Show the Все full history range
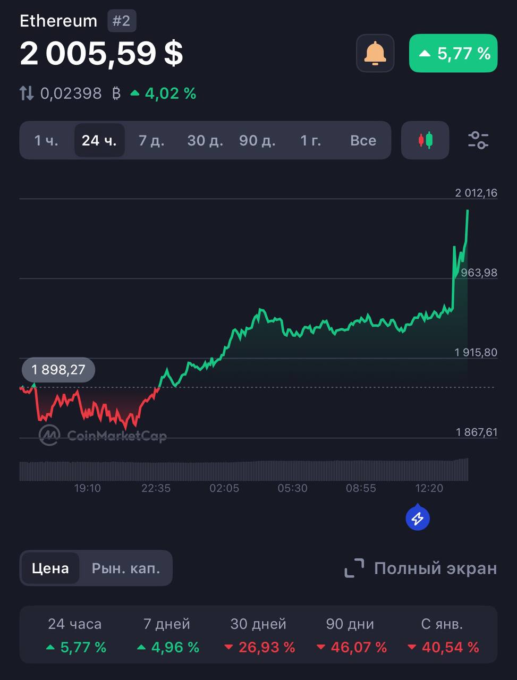This screenshot has height=680, width=517. pos(363,140)
